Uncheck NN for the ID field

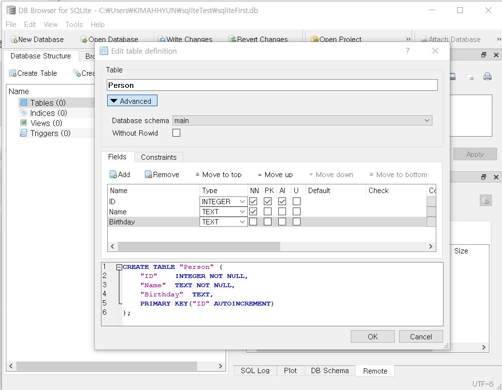tap(253, 202)
